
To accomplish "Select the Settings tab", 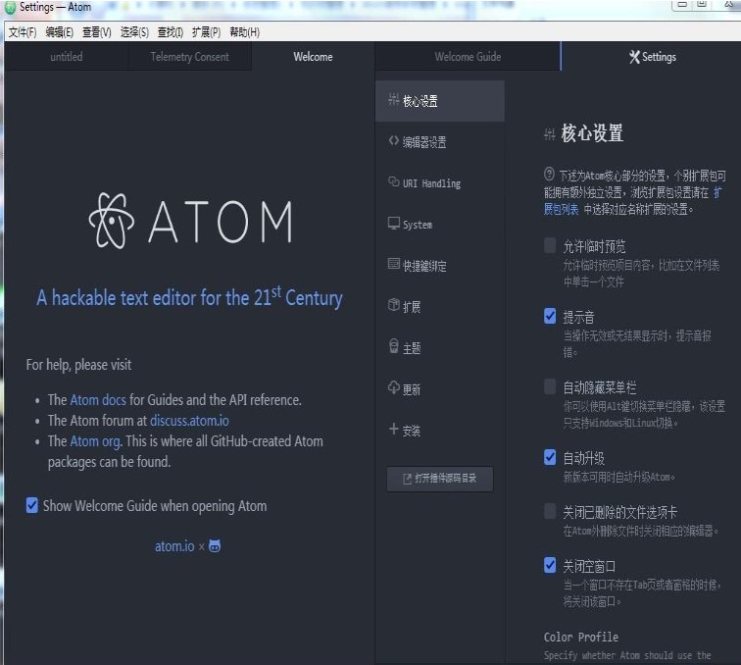I will pyautogui.click(x=651, y=57).
